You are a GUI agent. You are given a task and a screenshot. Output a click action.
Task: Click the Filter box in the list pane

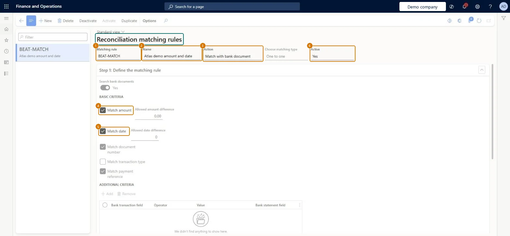coord(53,37)
